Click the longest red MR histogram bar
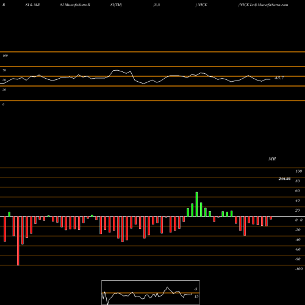This screenshot has height=305, width=305. pos(18,241)
